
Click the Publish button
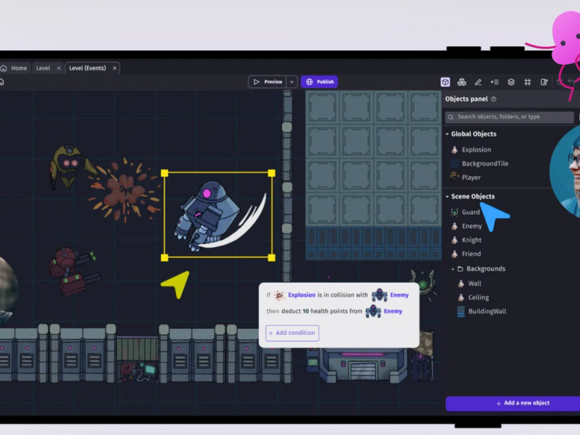point(319,82)
